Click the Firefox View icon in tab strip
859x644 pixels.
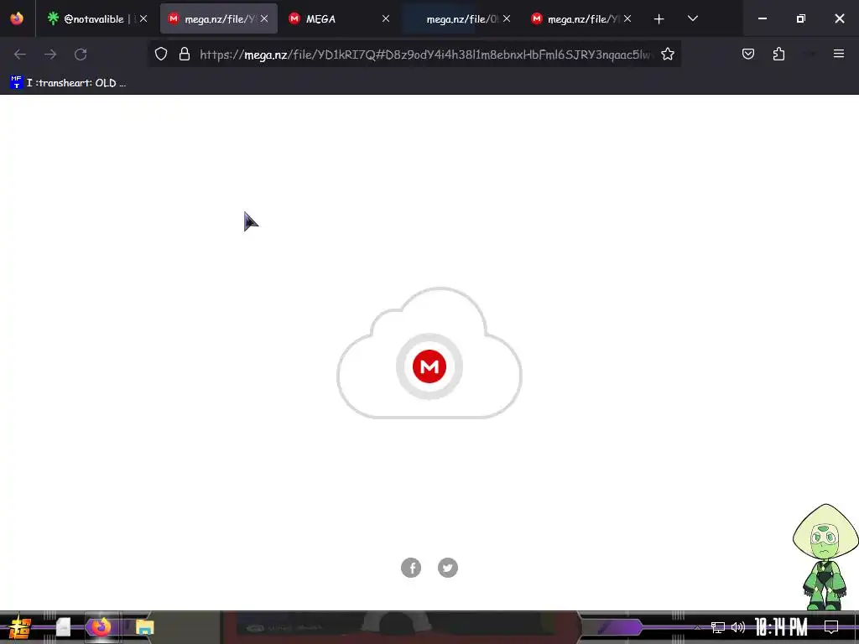(17, 18)
